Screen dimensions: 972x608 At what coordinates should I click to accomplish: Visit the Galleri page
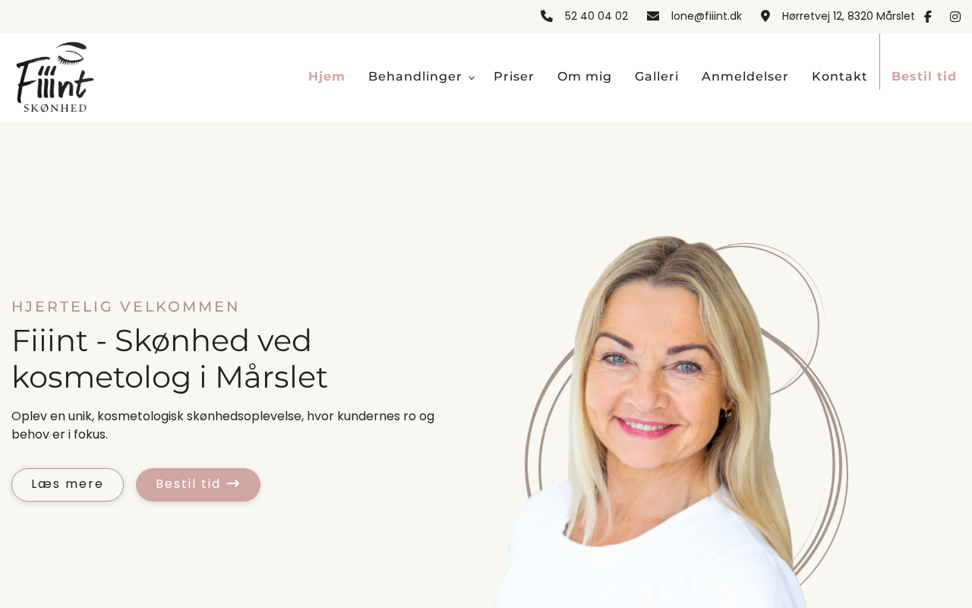(x=657, y=77)
